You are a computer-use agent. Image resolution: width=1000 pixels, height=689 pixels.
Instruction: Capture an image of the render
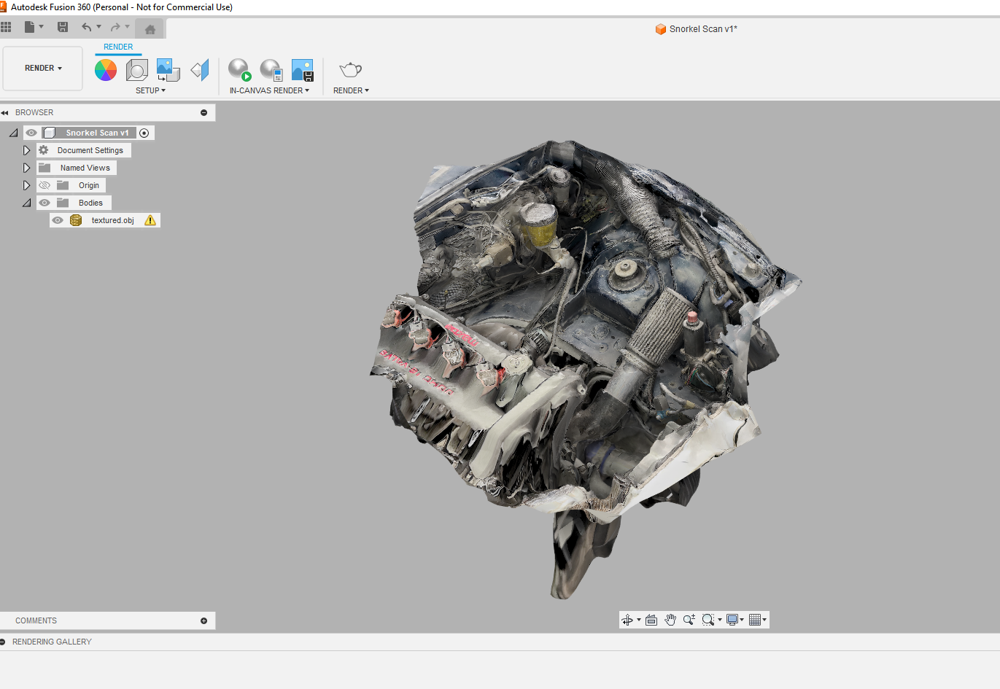(302, 70)
